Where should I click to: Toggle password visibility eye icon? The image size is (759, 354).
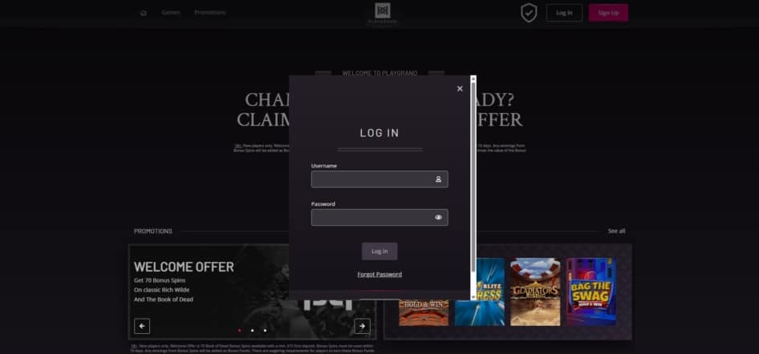tap(438, 217)
